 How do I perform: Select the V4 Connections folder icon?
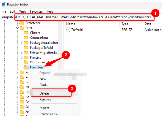tap(26, 62)
